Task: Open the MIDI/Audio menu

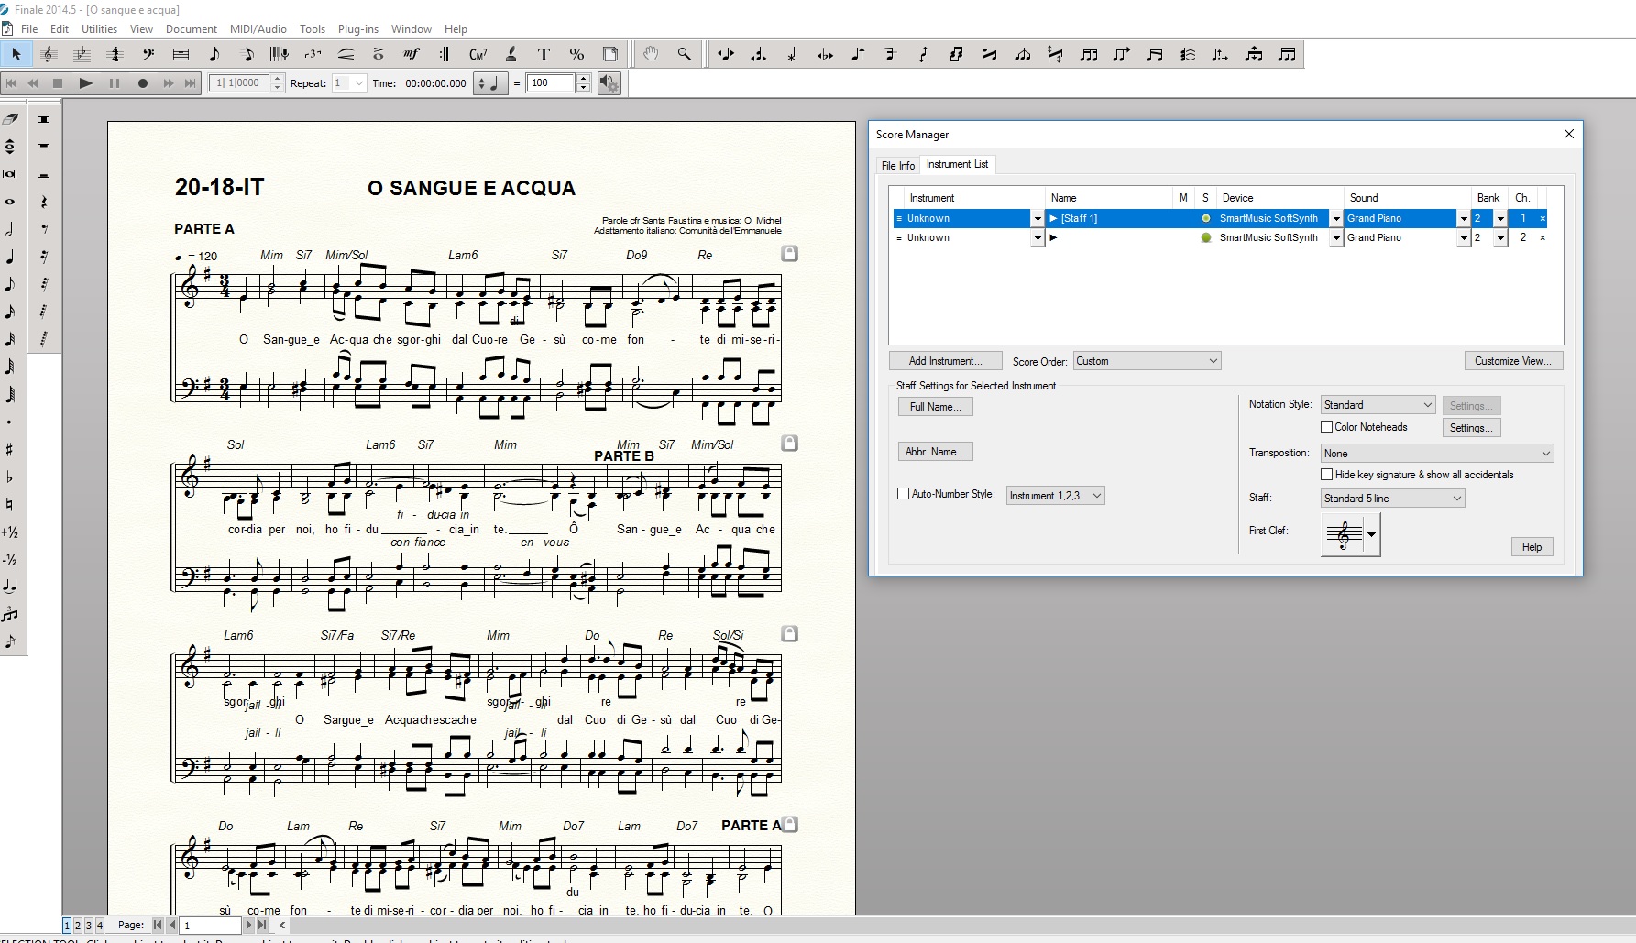Action: [x=257, y=28]
